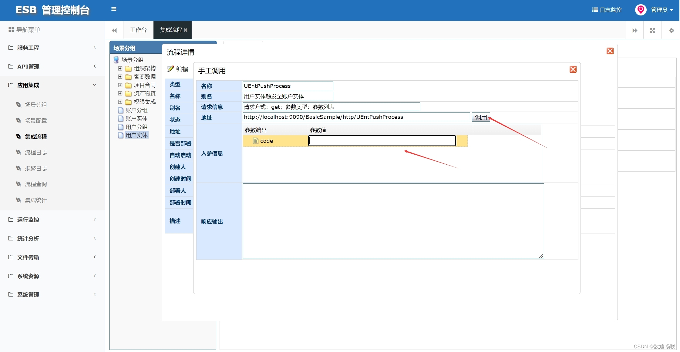
Task: Open the tab settings gear icon
Action: 672,30
